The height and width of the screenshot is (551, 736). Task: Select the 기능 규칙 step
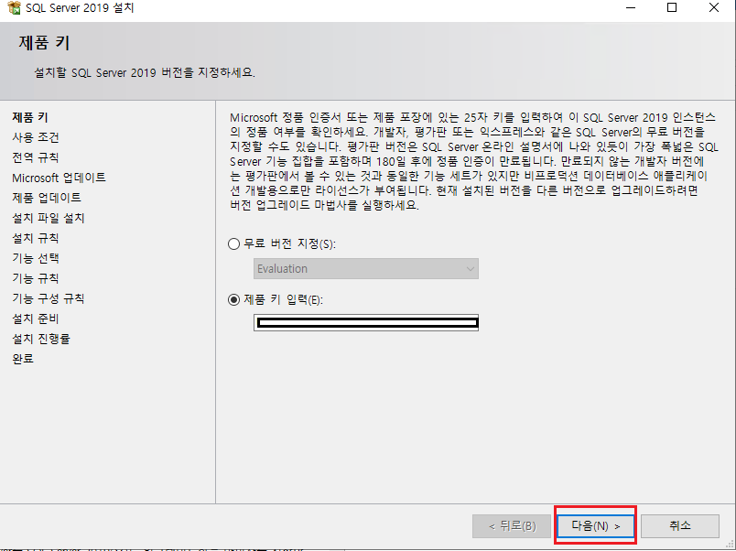click(36, 279)
